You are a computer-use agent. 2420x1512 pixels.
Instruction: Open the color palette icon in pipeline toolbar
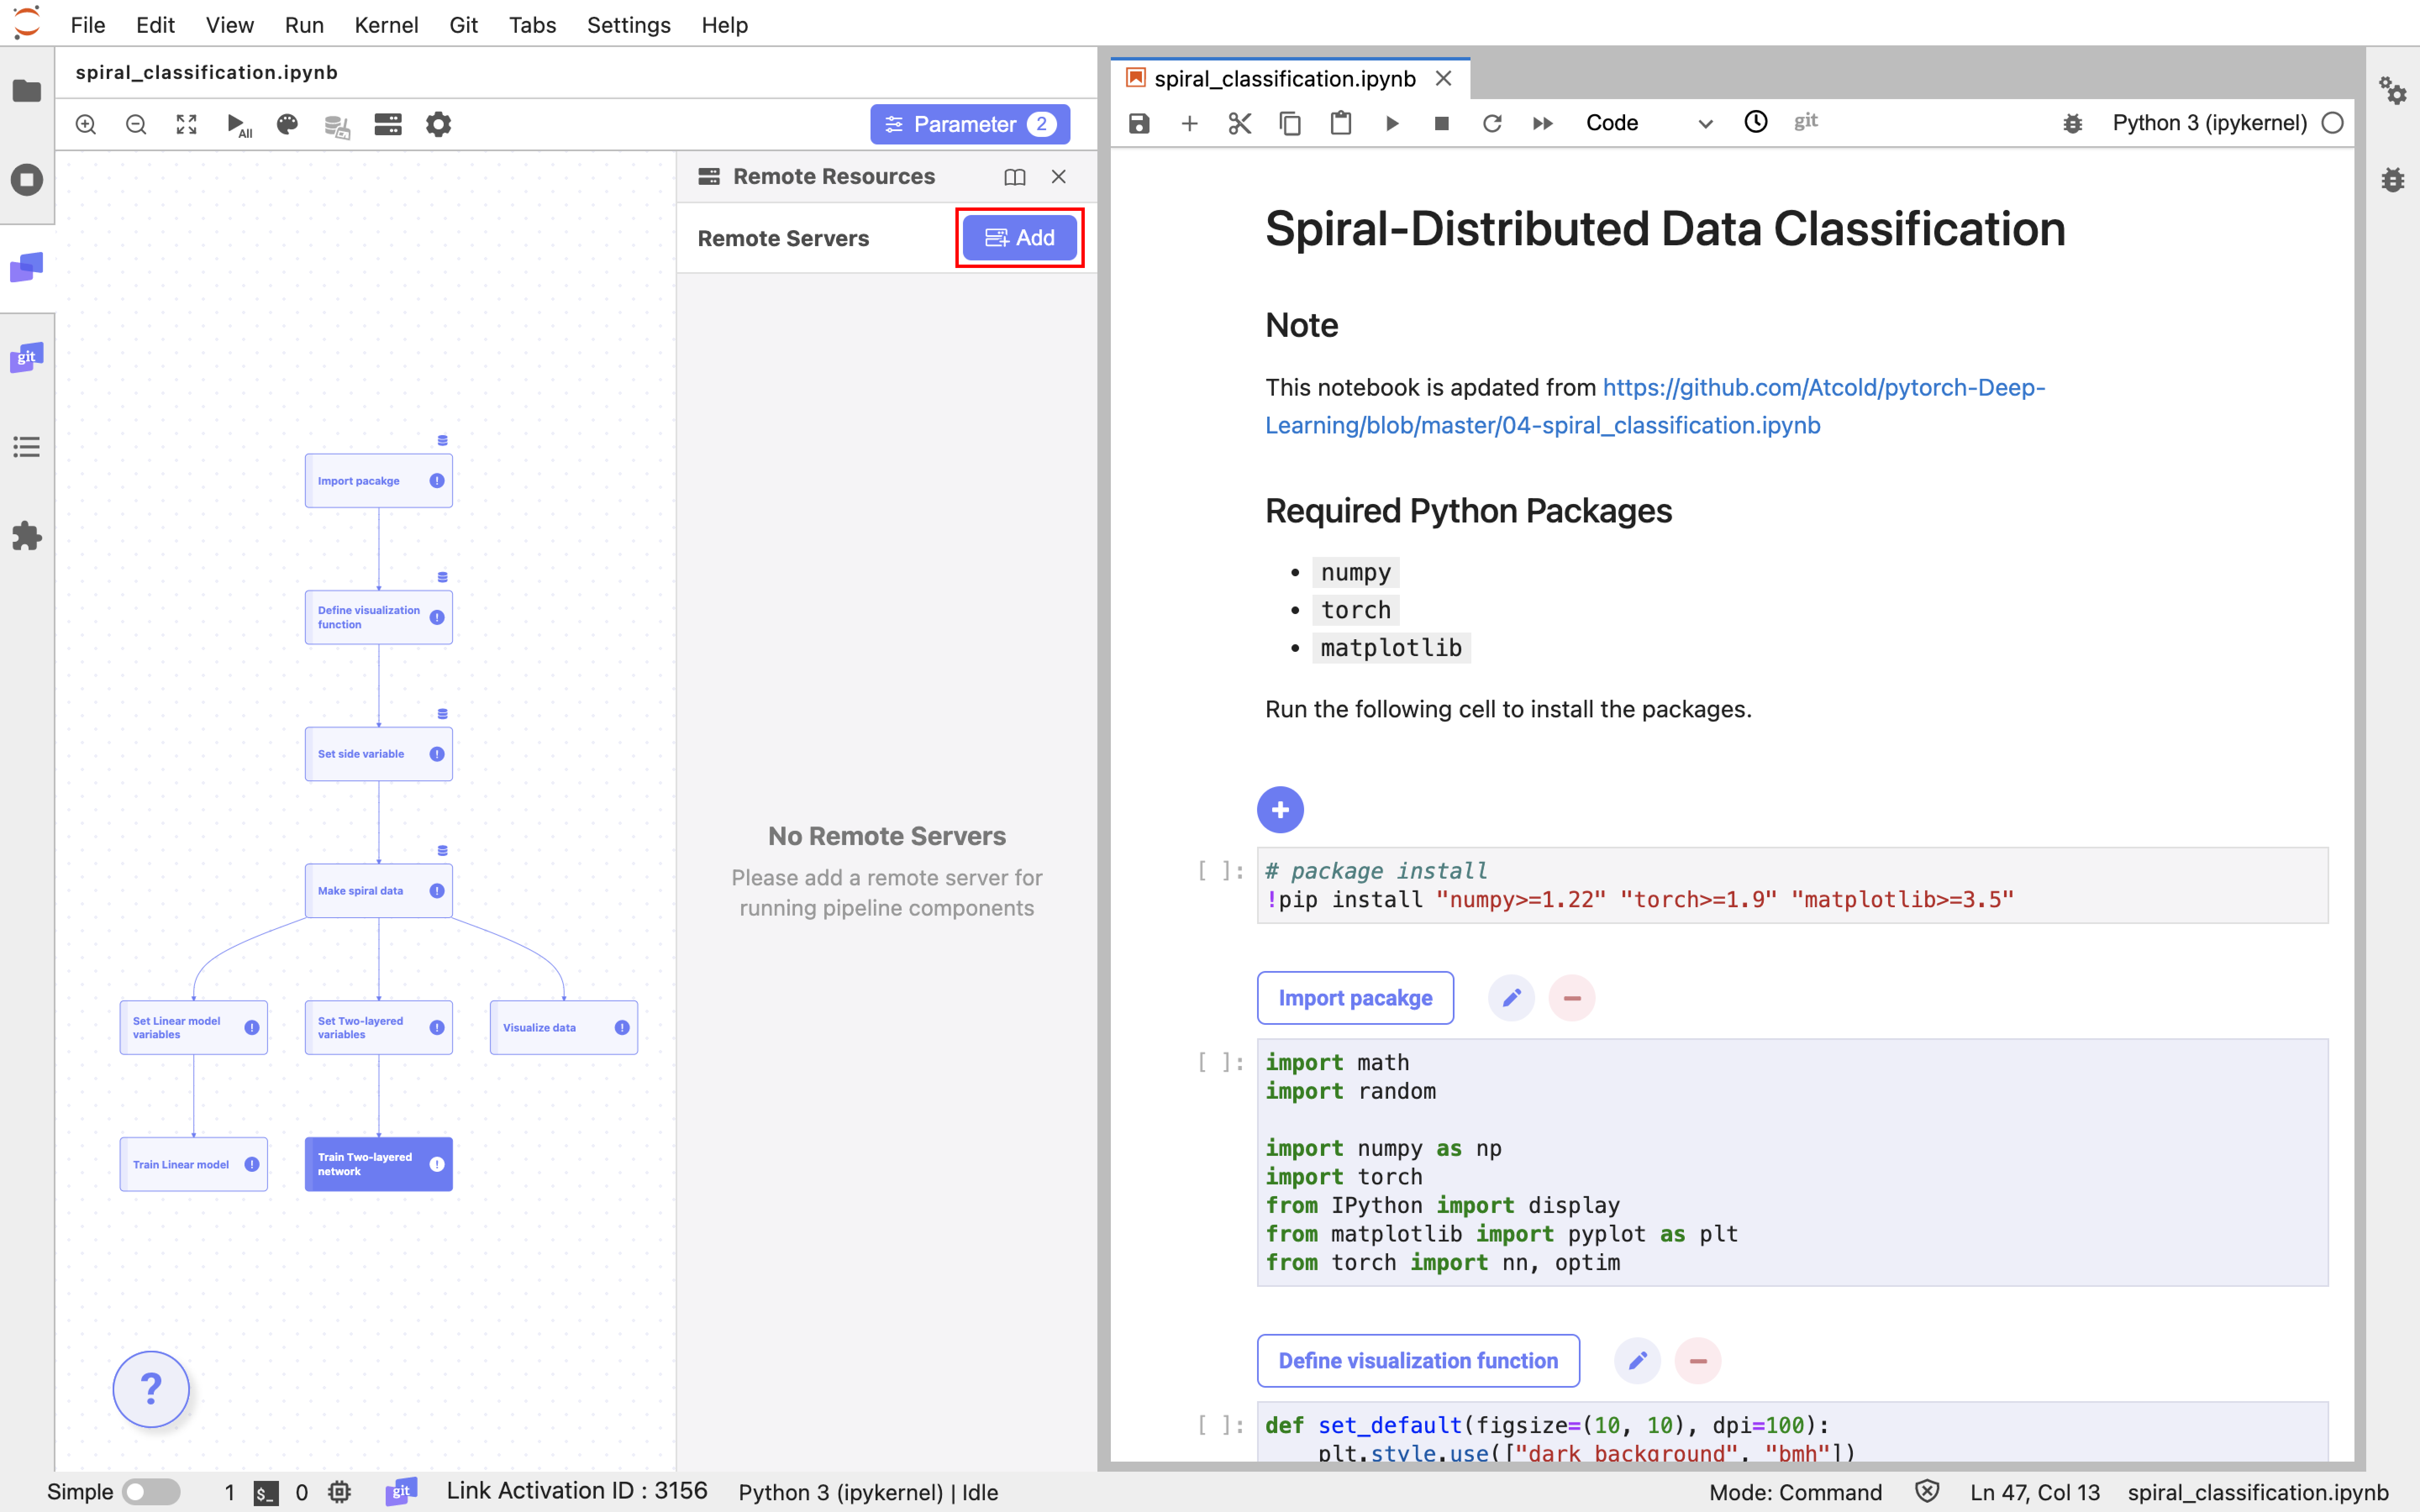[288, 124]
